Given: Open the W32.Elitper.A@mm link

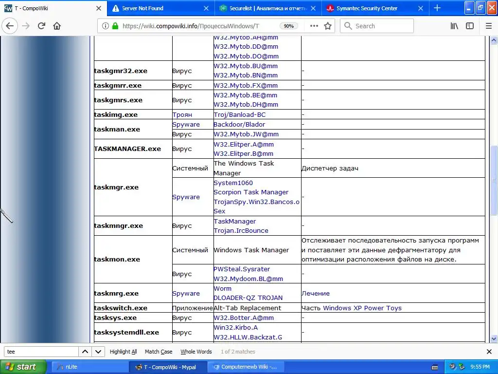Looking at the screenshot, I should pos(244,144).
